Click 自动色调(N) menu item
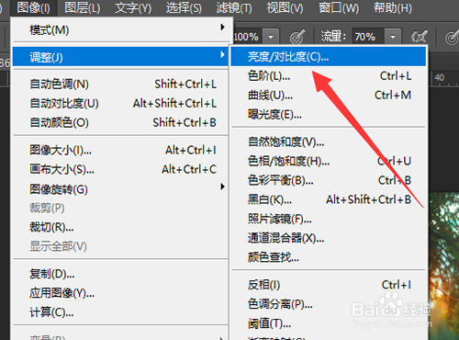 pos(121,84)
